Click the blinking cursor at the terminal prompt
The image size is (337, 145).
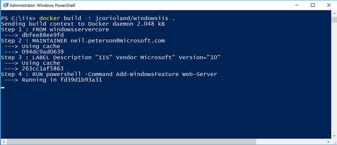point(3,88)
